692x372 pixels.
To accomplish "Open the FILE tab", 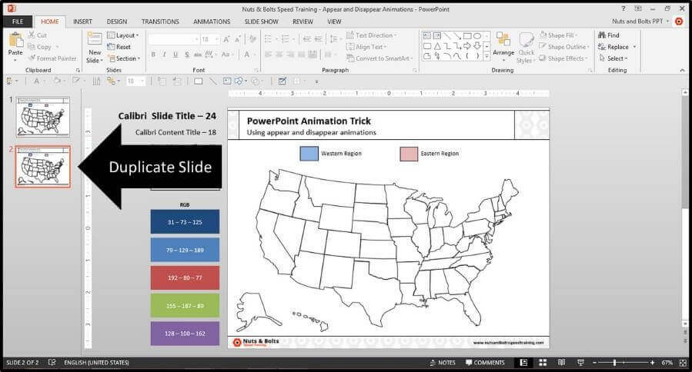I will click(x=18, y=22).
